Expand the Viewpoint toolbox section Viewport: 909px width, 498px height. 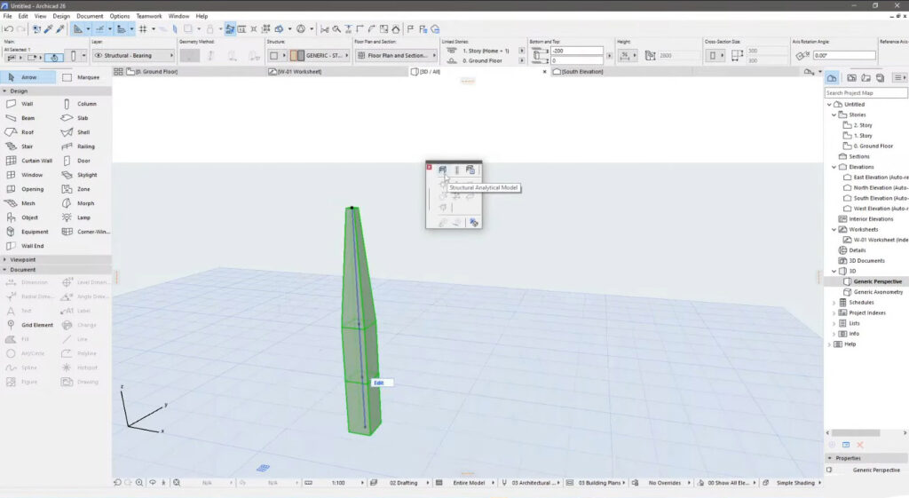(4, 260)
